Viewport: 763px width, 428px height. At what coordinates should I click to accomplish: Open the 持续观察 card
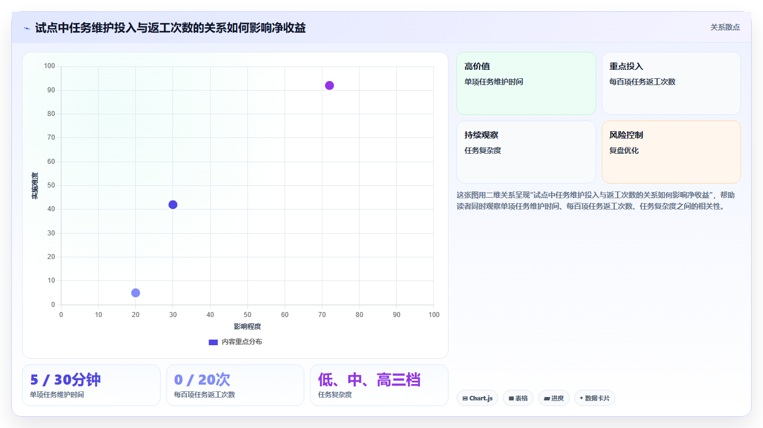(526, 152)
